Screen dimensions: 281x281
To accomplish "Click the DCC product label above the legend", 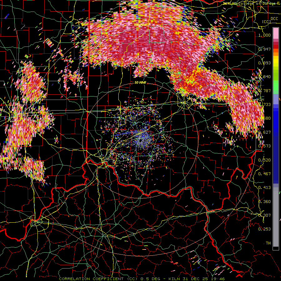I will click(274, 19).
